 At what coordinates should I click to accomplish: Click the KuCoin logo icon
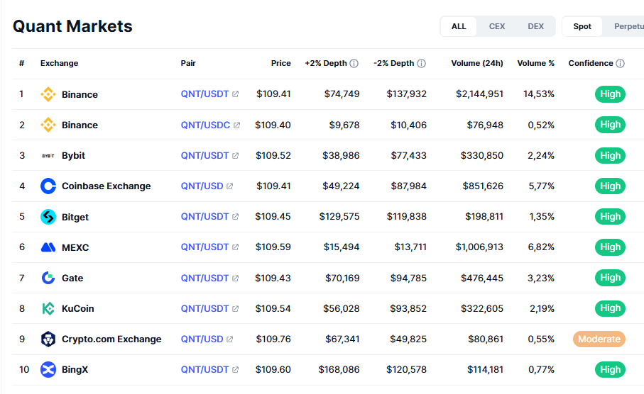(48, 308)
